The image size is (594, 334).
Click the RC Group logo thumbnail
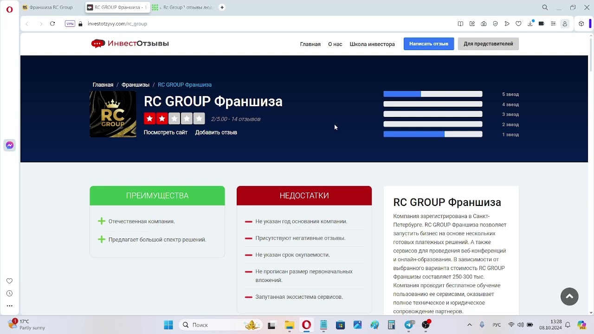pos(113,114)
